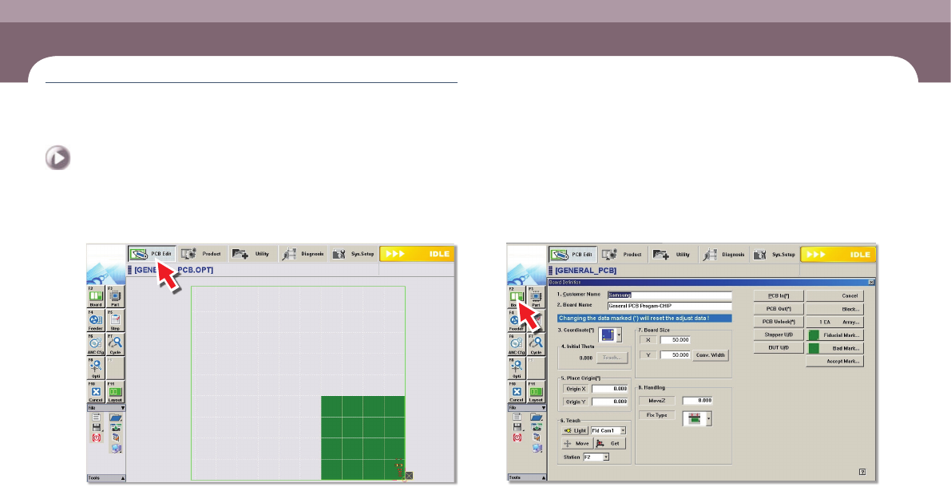Image resolution: width=951 pixels, height=487 pixels.
Task: Open Block... settings button
Action: (x=834, y=309)
